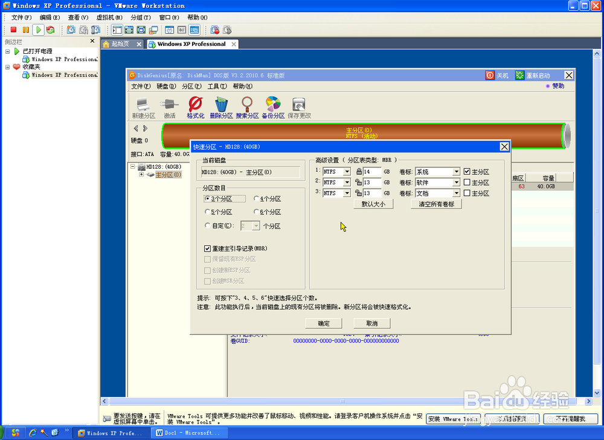
Task: Switch to the 起始页 tab
Action: click(120, 44)
